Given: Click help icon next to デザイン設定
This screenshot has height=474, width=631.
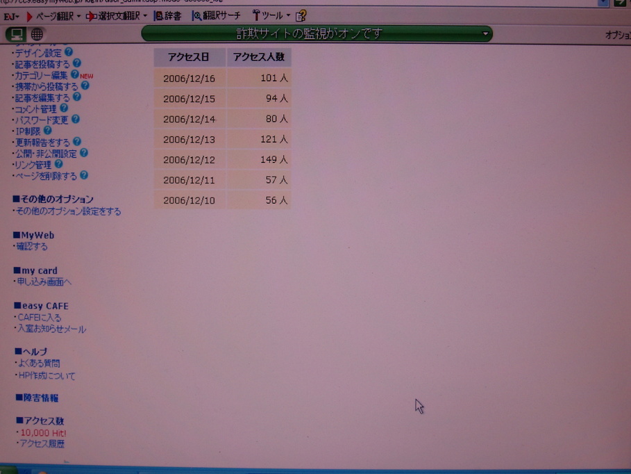Looking at the screenshot, I should 69,52.
